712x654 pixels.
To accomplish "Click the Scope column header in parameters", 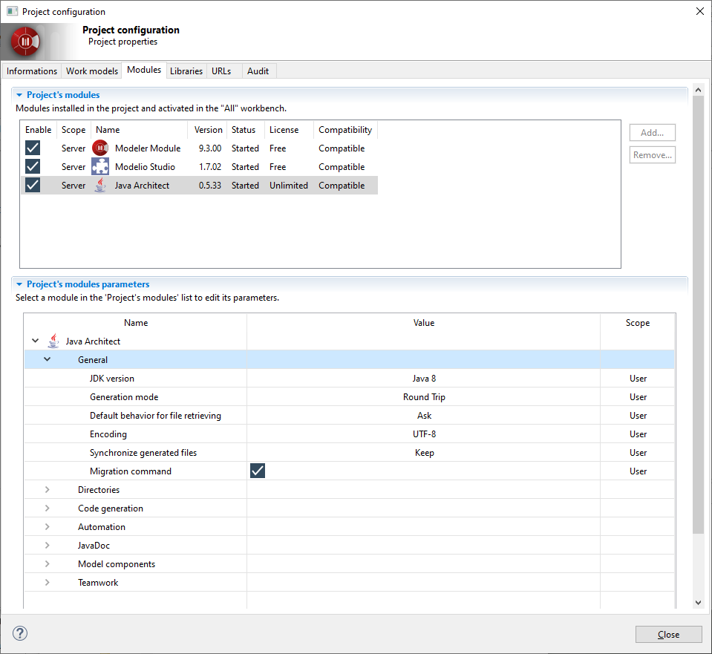I will point(638,323).
